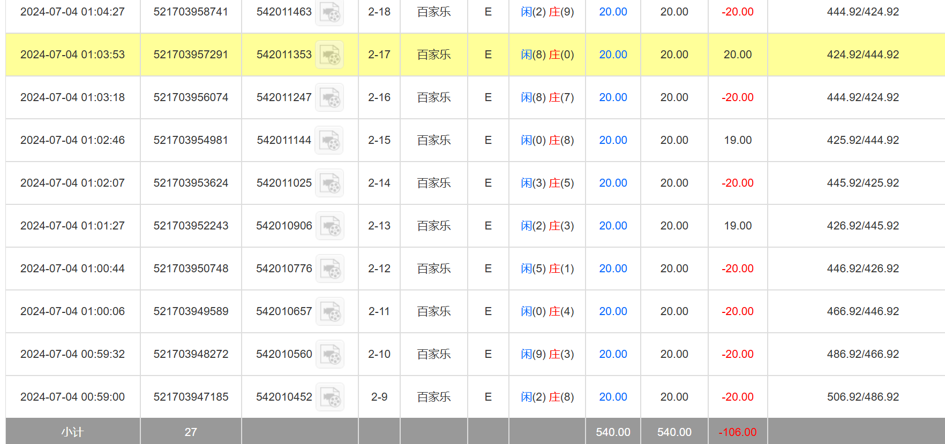Open replay icon for round 542010657

point(329,311)
